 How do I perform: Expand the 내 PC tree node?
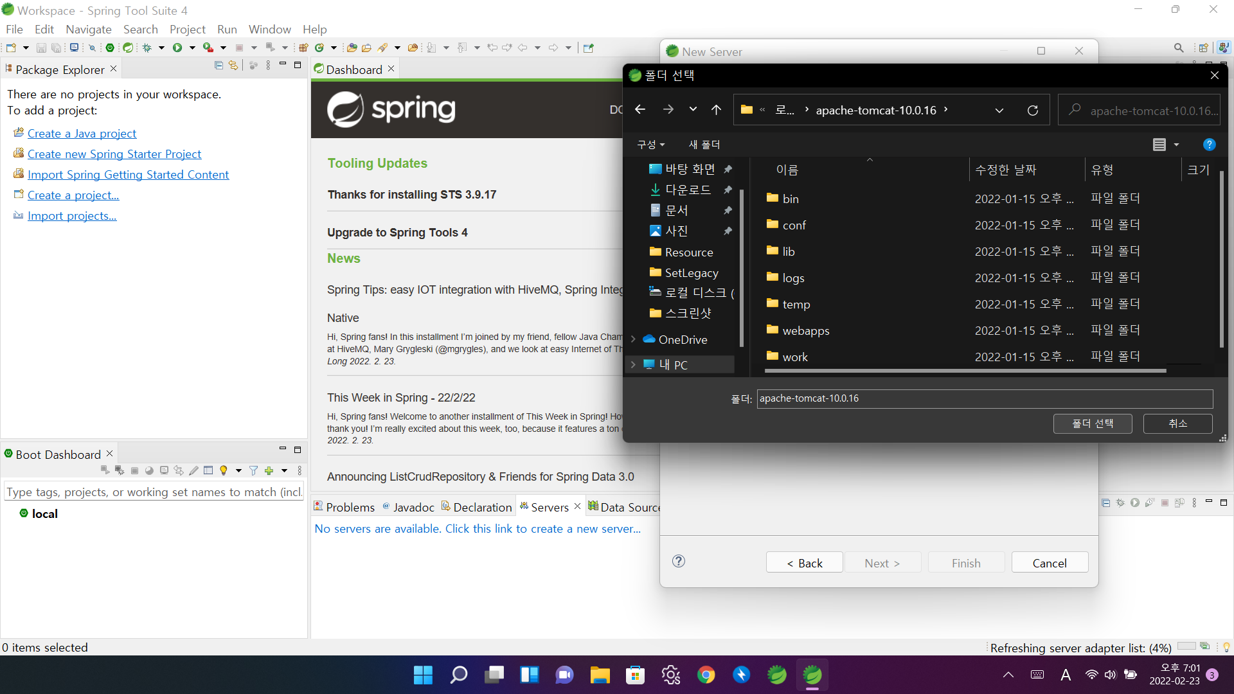[633, 364]
